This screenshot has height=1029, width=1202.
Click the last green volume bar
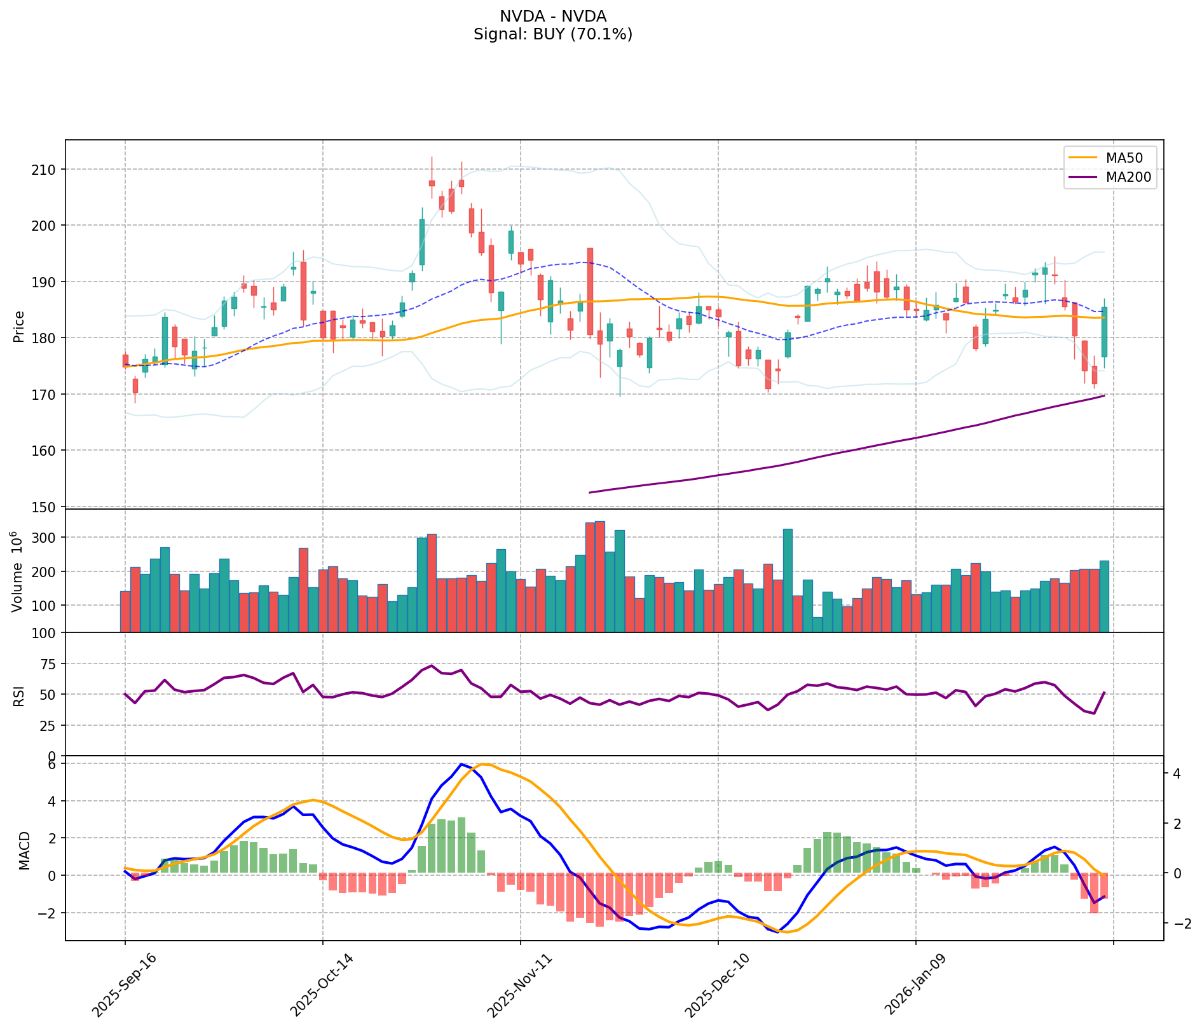[1104, 596]
